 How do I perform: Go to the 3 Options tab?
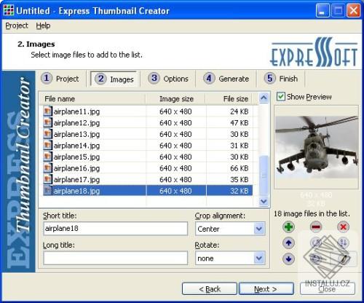pos(168,79)
